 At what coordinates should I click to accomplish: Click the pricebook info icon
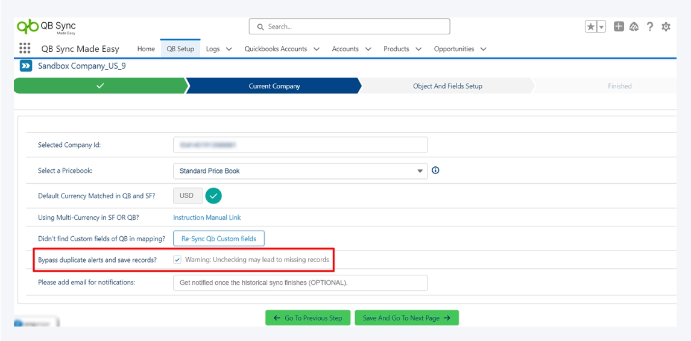click(x=435, y=170)
